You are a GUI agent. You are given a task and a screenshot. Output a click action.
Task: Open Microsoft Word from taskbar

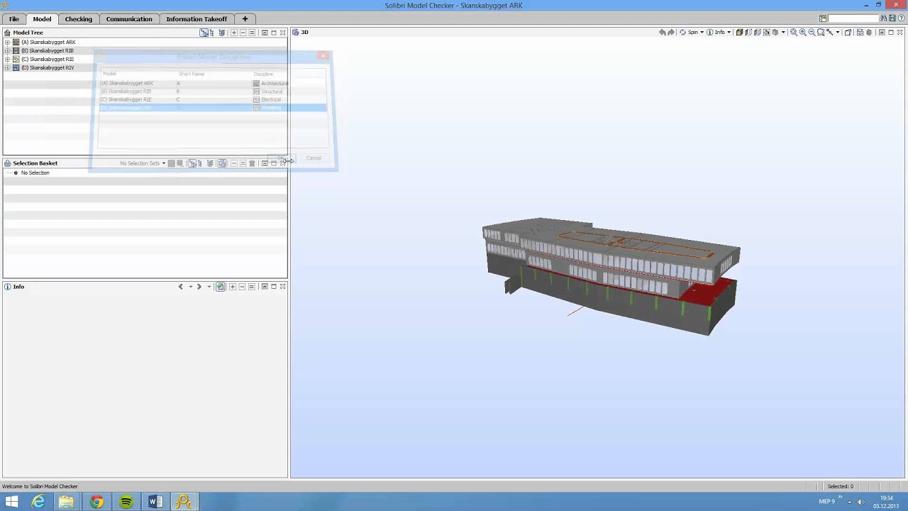[155, 502]
